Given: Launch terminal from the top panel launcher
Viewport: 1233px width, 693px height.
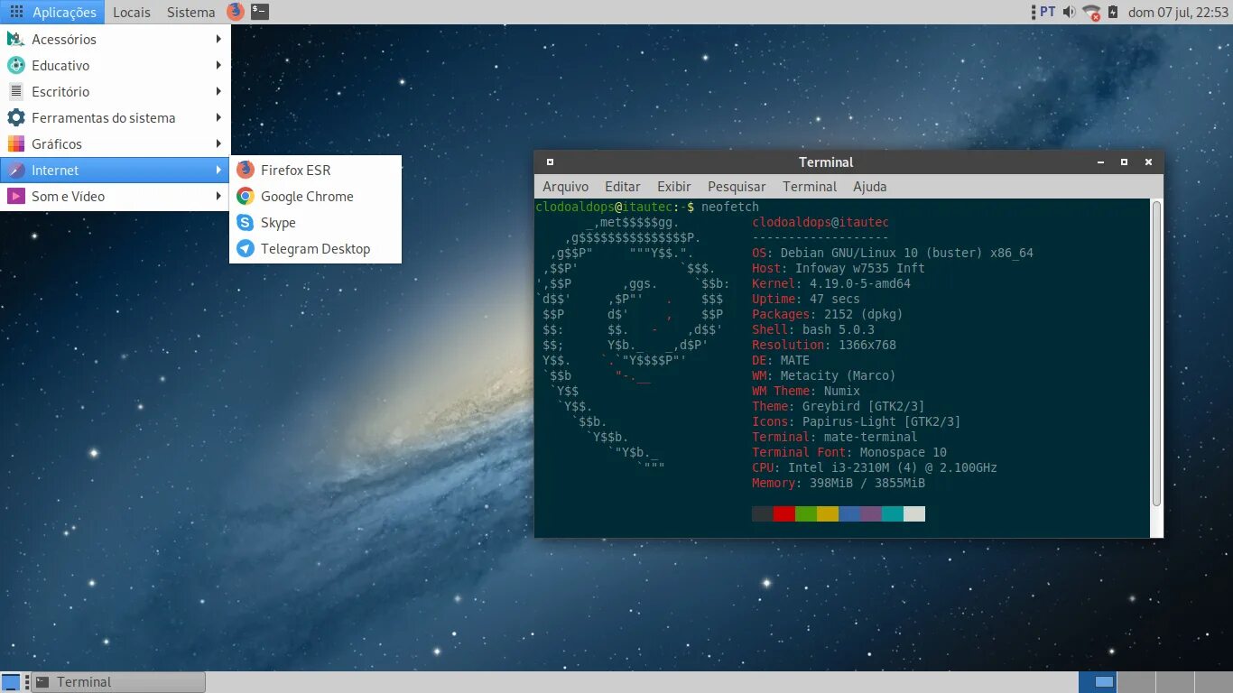Looking at the screenshot, I should coord(260,12).
